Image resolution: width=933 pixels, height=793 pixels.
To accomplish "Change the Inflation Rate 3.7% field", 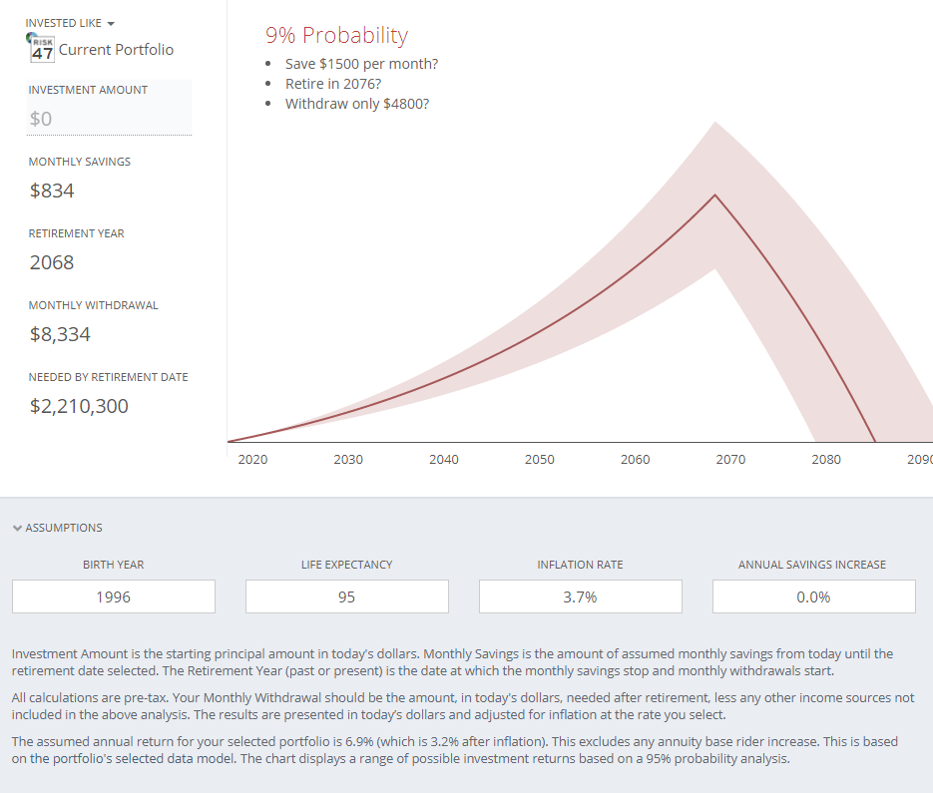I will pyautogui.click(x=581, y=596).
